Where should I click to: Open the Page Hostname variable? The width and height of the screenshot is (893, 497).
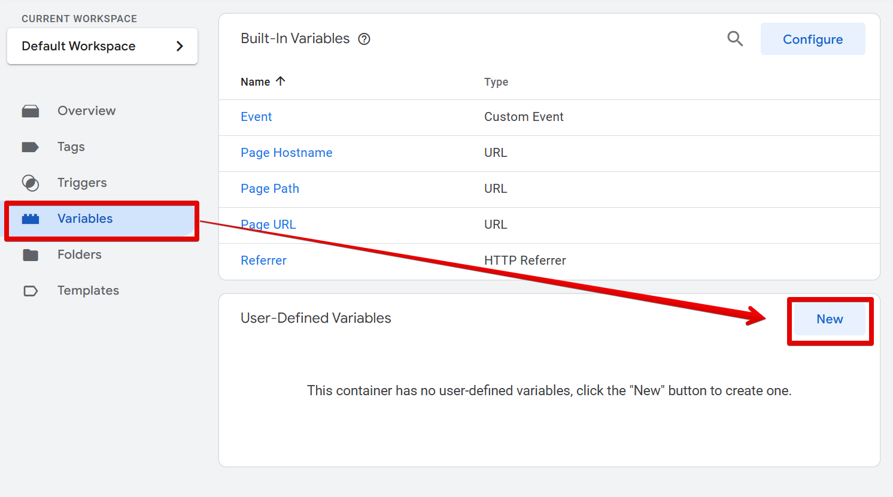tap(286, 152)
